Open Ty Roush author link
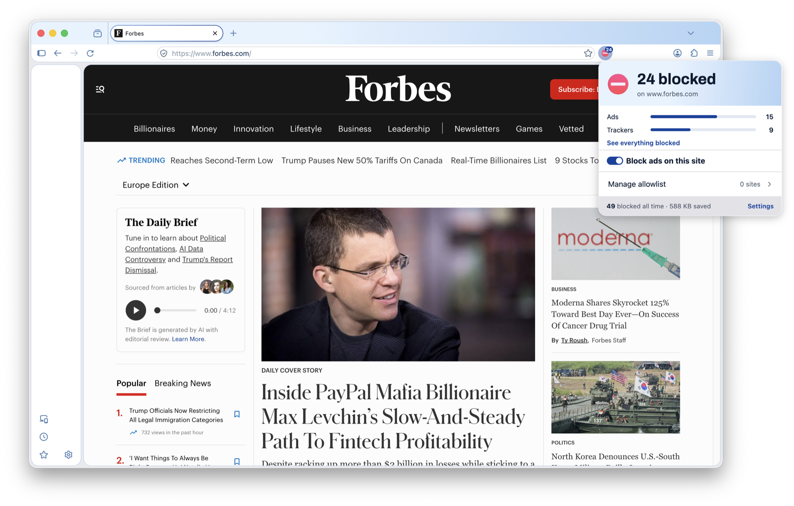 pos(574,340)
